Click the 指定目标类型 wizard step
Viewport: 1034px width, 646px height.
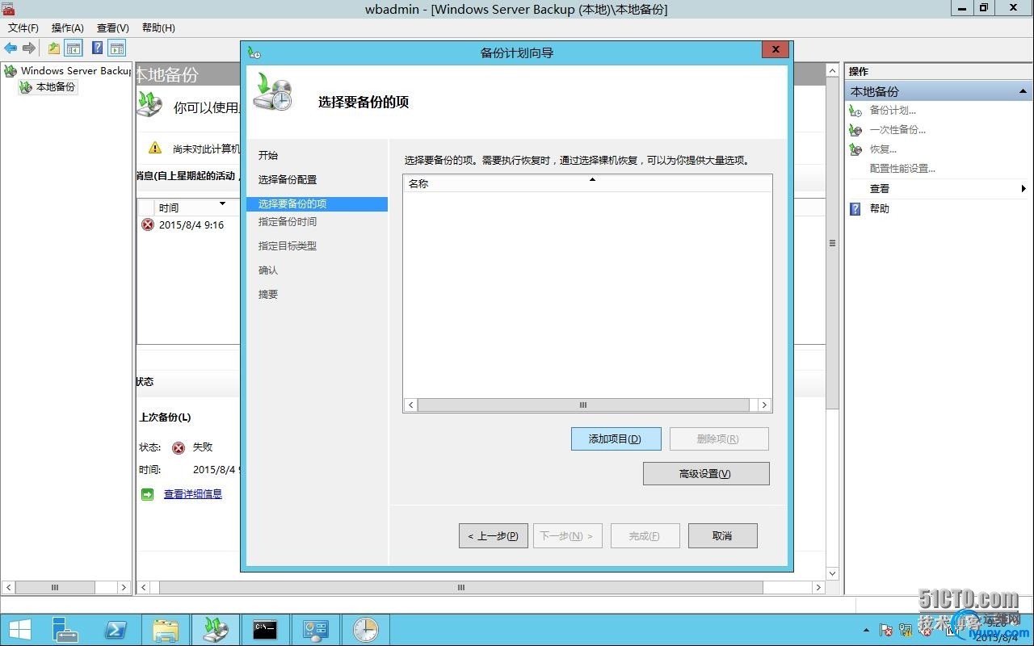[x=288, y=246]
